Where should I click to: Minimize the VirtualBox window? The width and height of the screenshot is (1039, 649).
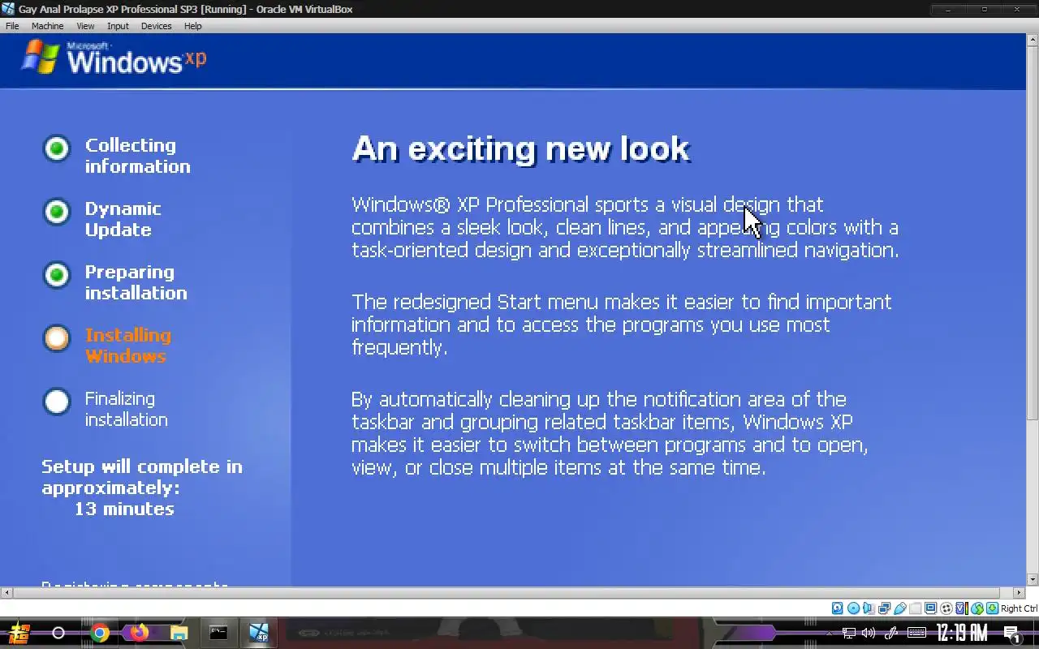[949, 9]
